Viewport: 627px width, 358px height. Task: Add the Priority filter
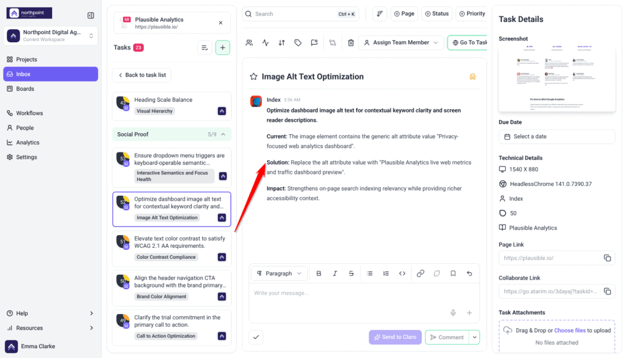[x=472, y=13]
